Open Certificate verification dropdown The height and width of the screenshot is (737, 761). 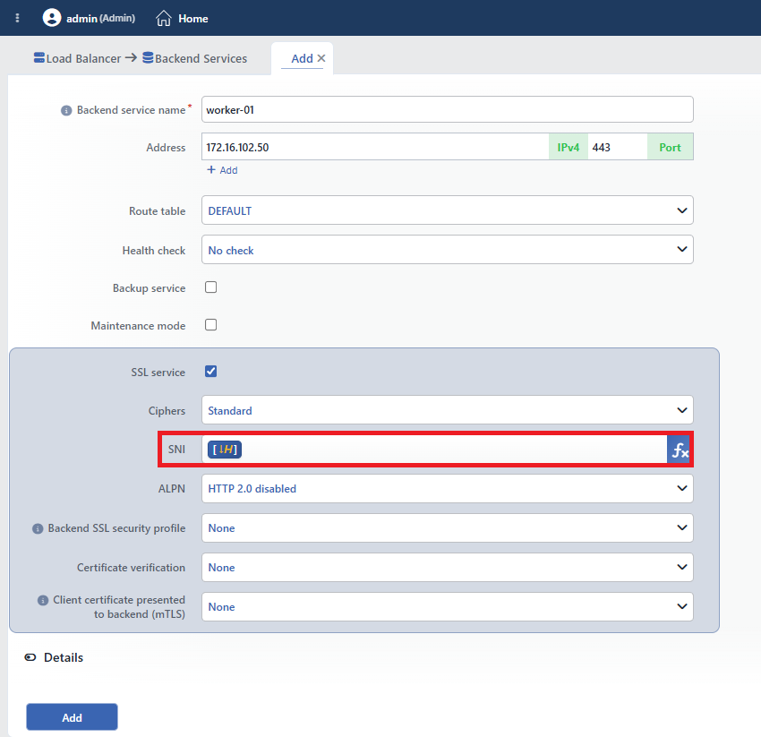pyautogui.click(x=448, y=567)
